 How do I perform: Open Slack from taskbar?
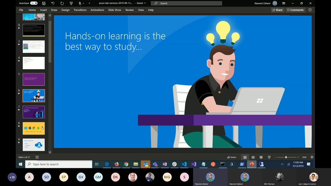click(175, 164)
